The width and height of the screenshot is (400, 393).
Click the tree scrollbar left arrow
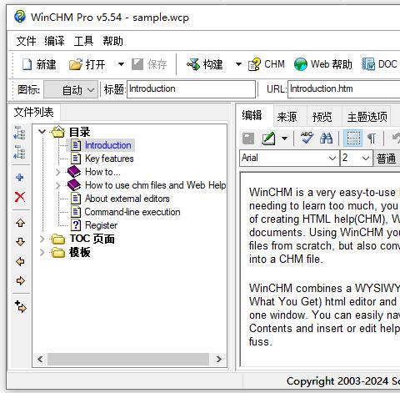40,359
